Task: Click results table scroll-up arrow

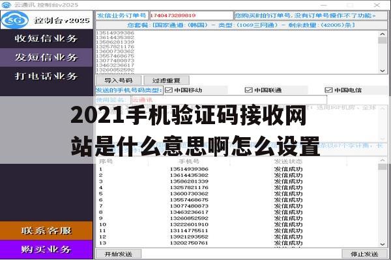Action: (x=383, y=161)
